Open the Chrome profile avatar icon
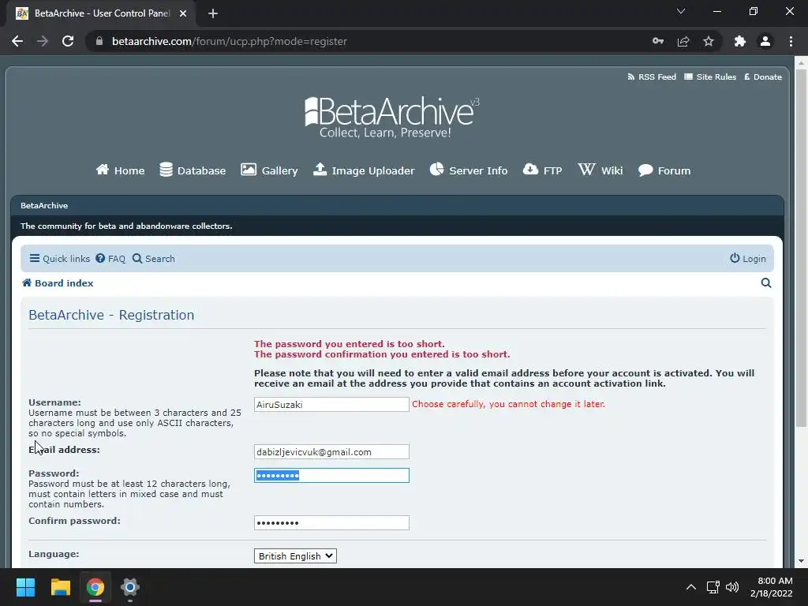808x606 pixels. point(765,41)
